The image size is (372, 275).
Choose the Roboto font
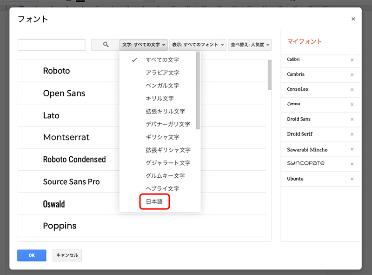pyautogui.click(x=142, y=71)
